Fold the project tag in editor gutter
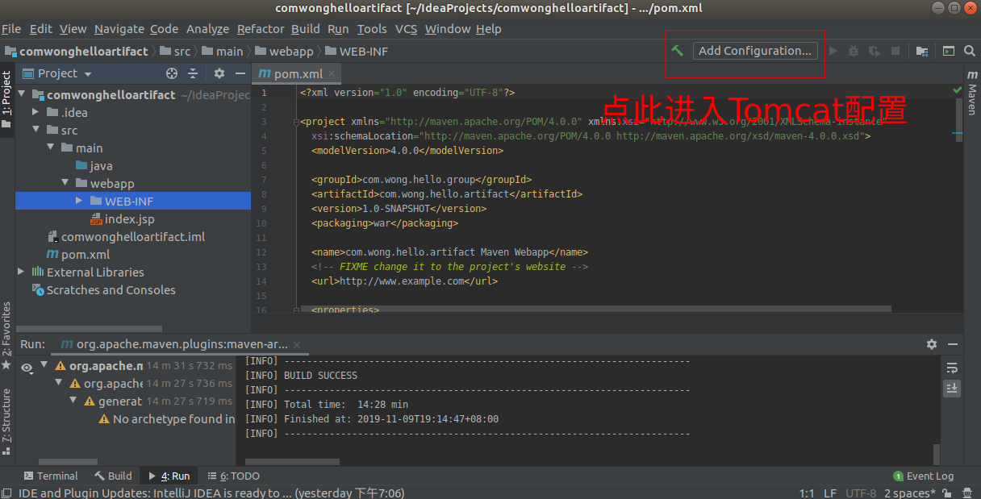 [295, 123]
